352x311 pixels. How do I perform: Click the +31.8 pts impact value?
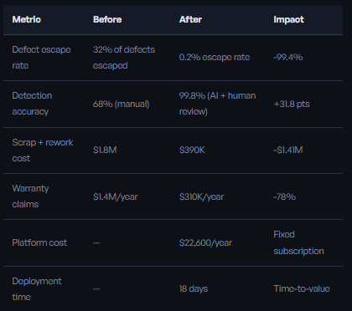coord(292,104)
